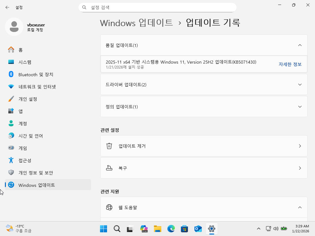
Task: Open 자세한 정보 link for KB5071430
Action: click(x=290, y=64)
